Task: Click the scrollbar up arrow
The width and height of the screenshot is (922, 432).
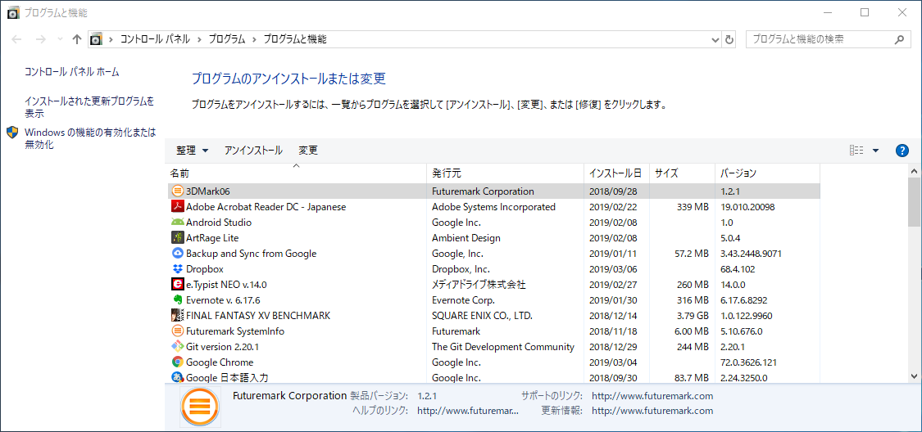Action: pyautogui.click(x=915, y=171)
